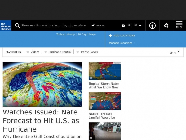
Task: Toggle the heart favorite for Videos
Action: click(x=28, y=52)
